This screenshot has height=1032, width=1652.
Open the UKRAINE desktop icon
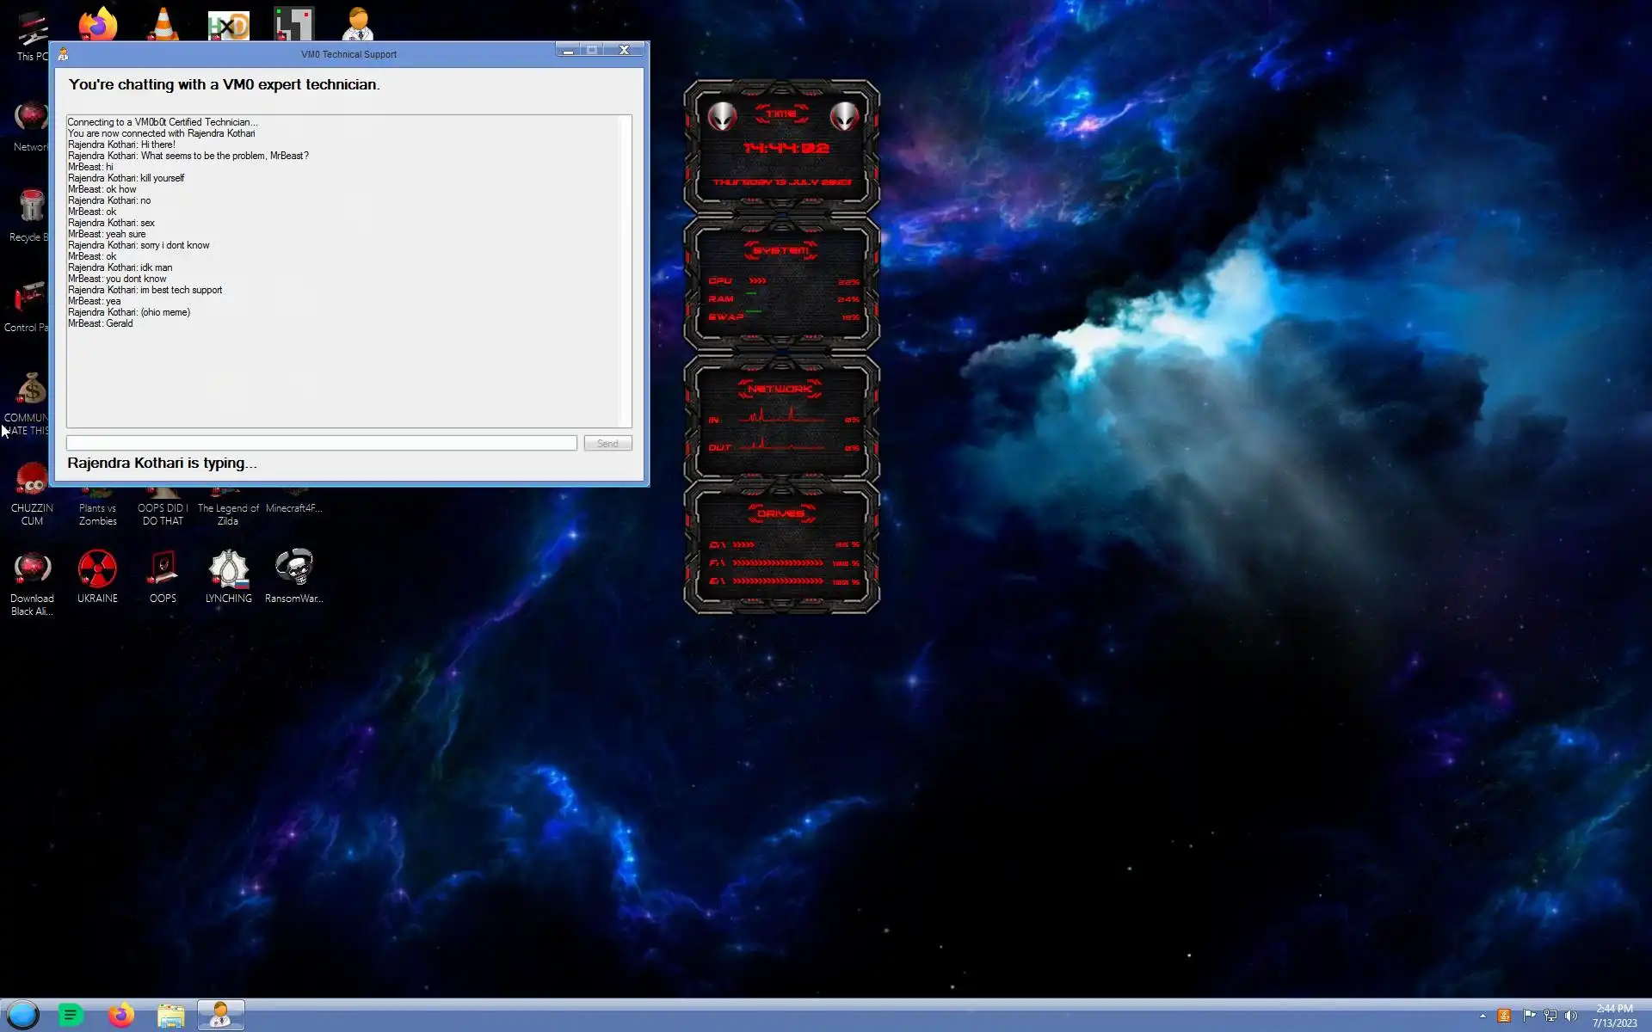(97, 571)
